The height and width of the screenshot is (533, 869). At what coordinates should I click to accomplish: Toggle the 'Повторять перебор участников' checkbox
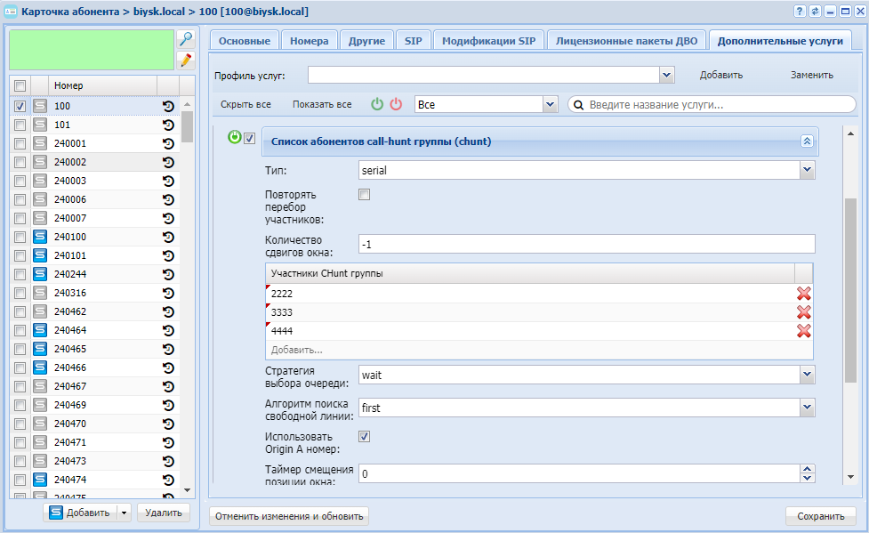pyautogui.click(x=364, y=195)
